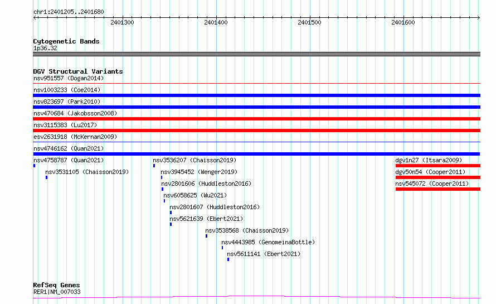Click variant label dgv1n27 (Itsara2009)

(x=429, y=160)
